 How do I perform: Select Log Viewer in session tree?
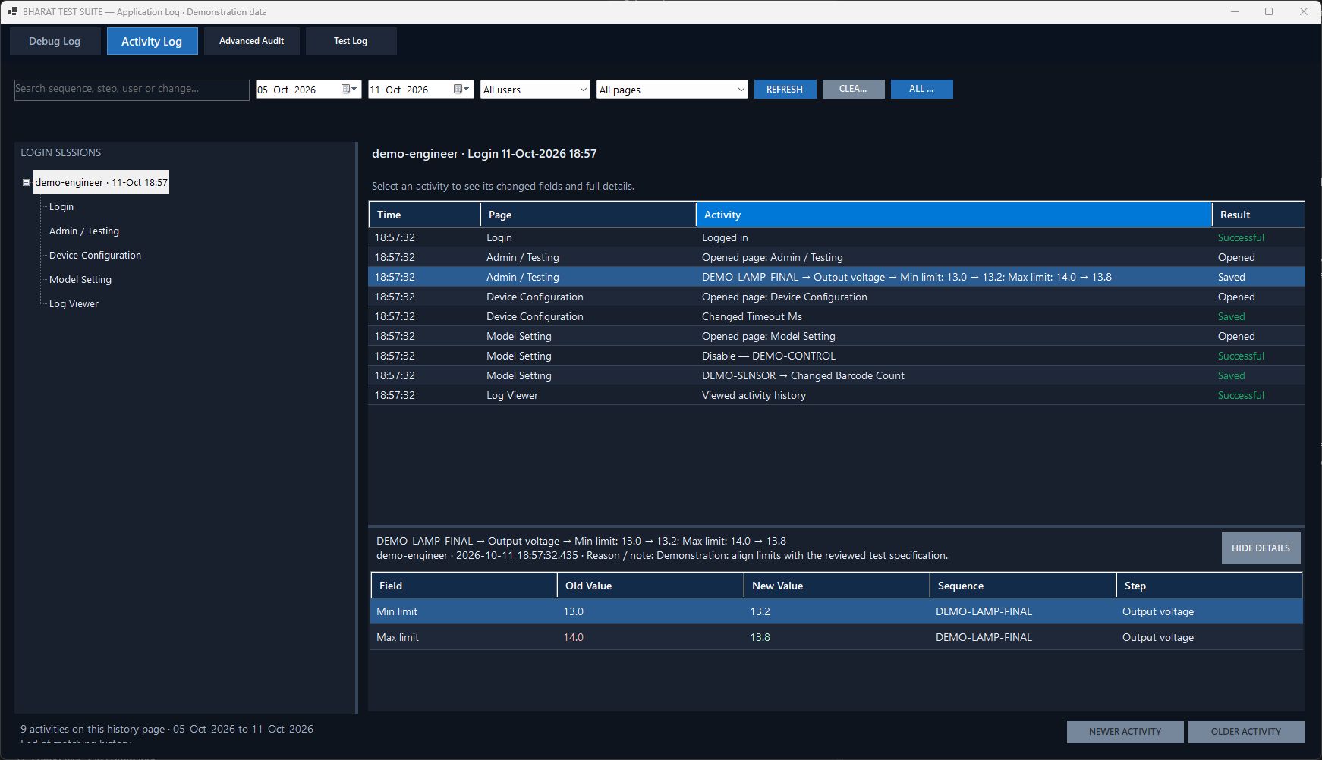(74, 303)
